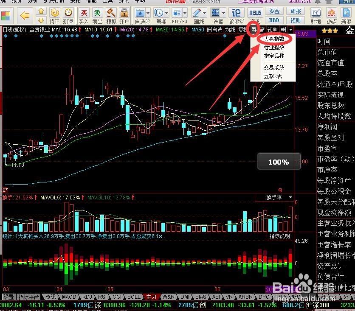
Task: Expand the 画线 dropdown arrow
Action: pyautogui.click(x=204, y=13)
